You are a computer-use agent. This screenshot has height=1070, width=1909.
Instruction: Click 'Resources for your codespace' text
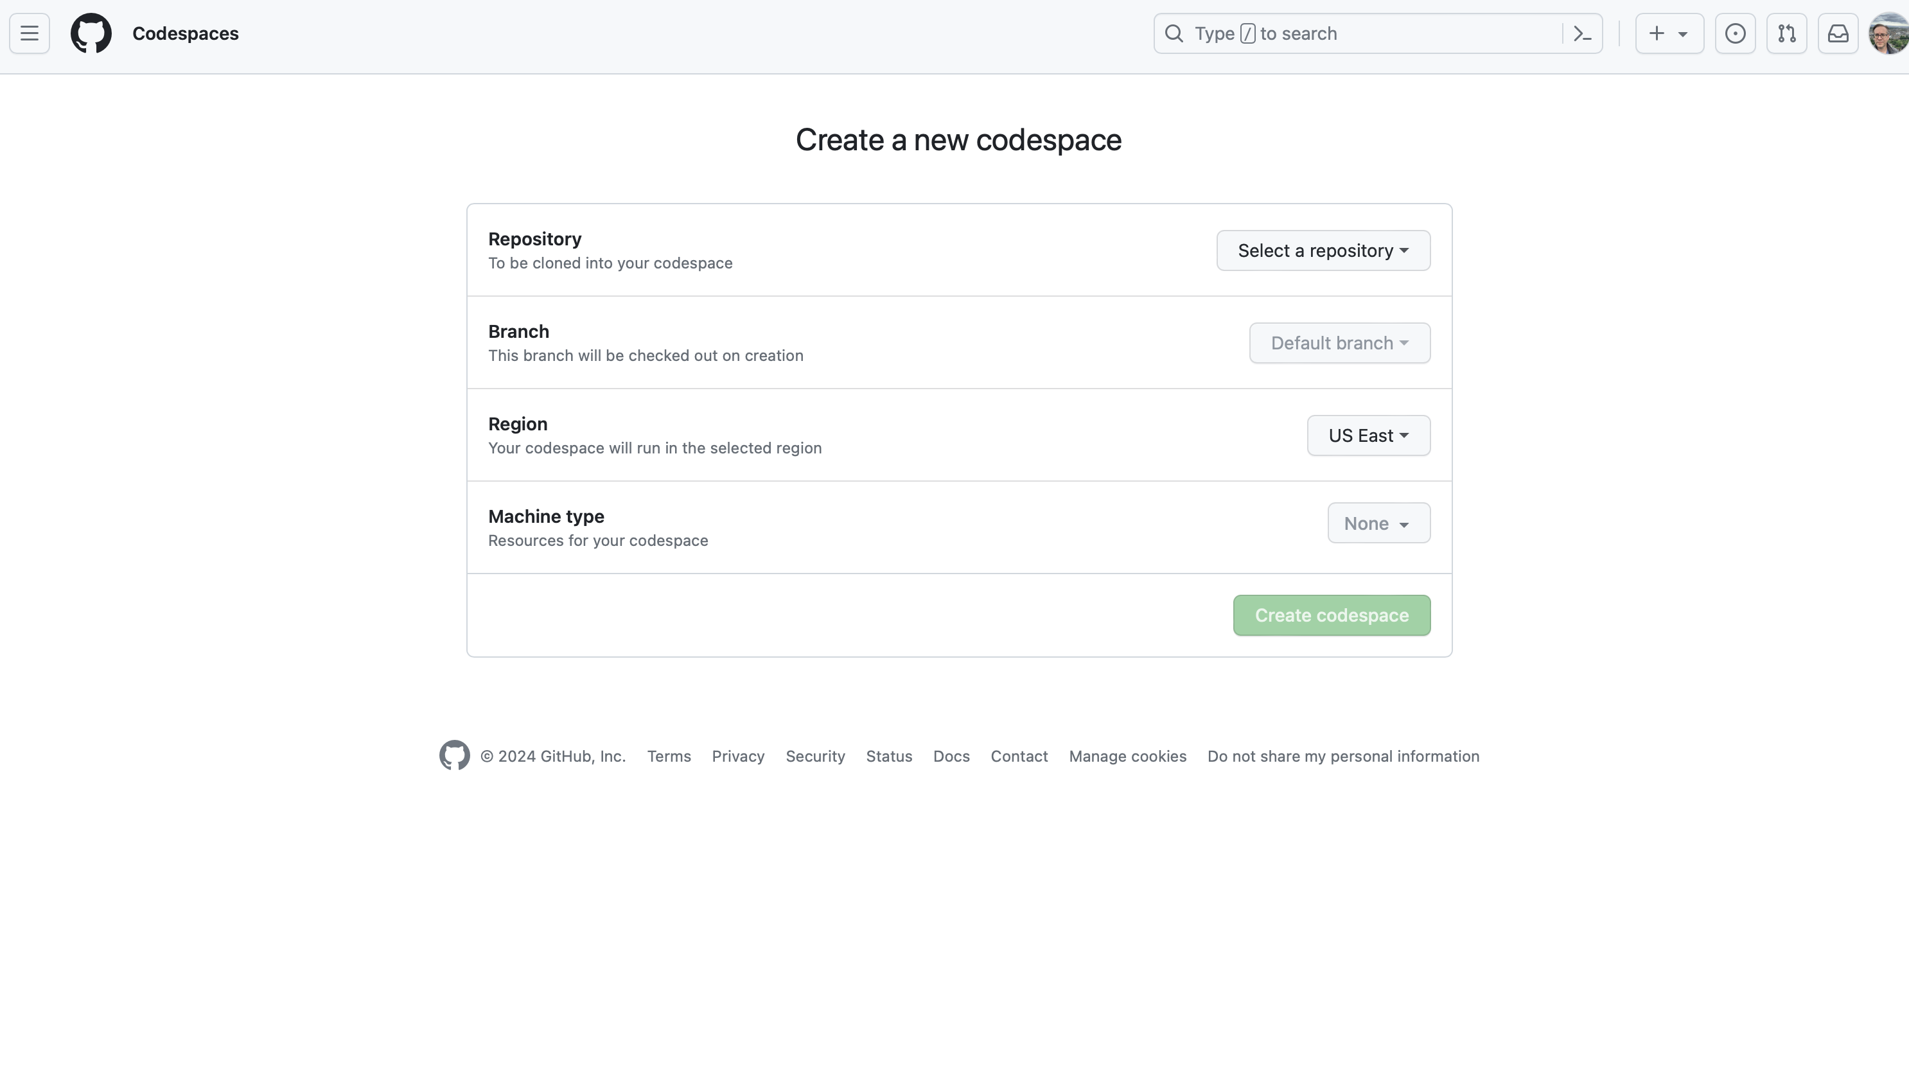[597, 541]
